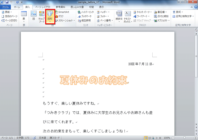Open the ワードアート gallery

tap(142, 16)
